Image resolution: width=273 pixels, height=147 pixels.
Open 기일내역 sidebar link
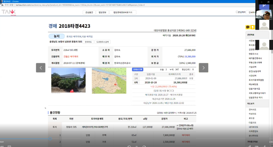(252, 67)
